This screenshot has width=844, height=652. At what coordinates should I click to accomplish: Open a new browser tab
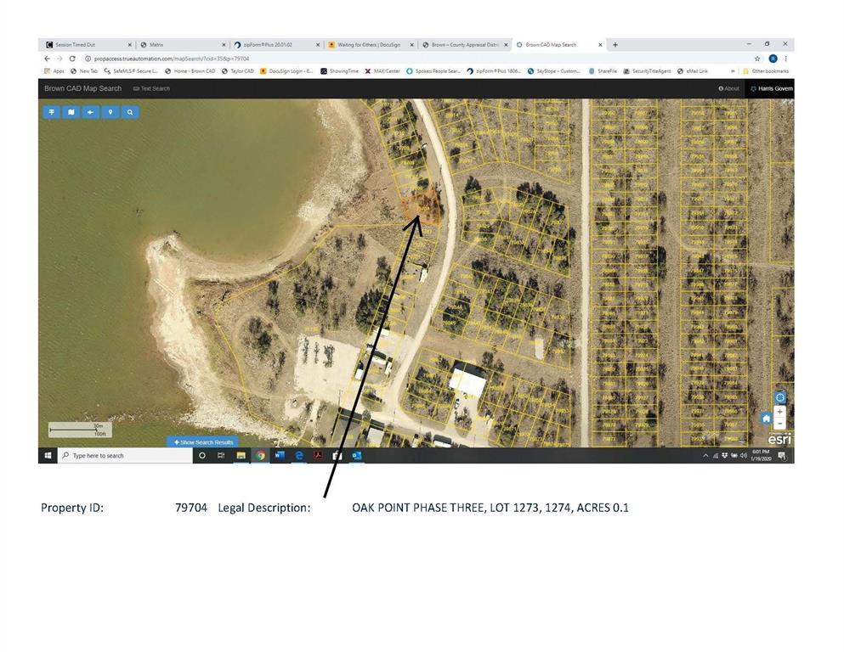coord(615,45)
